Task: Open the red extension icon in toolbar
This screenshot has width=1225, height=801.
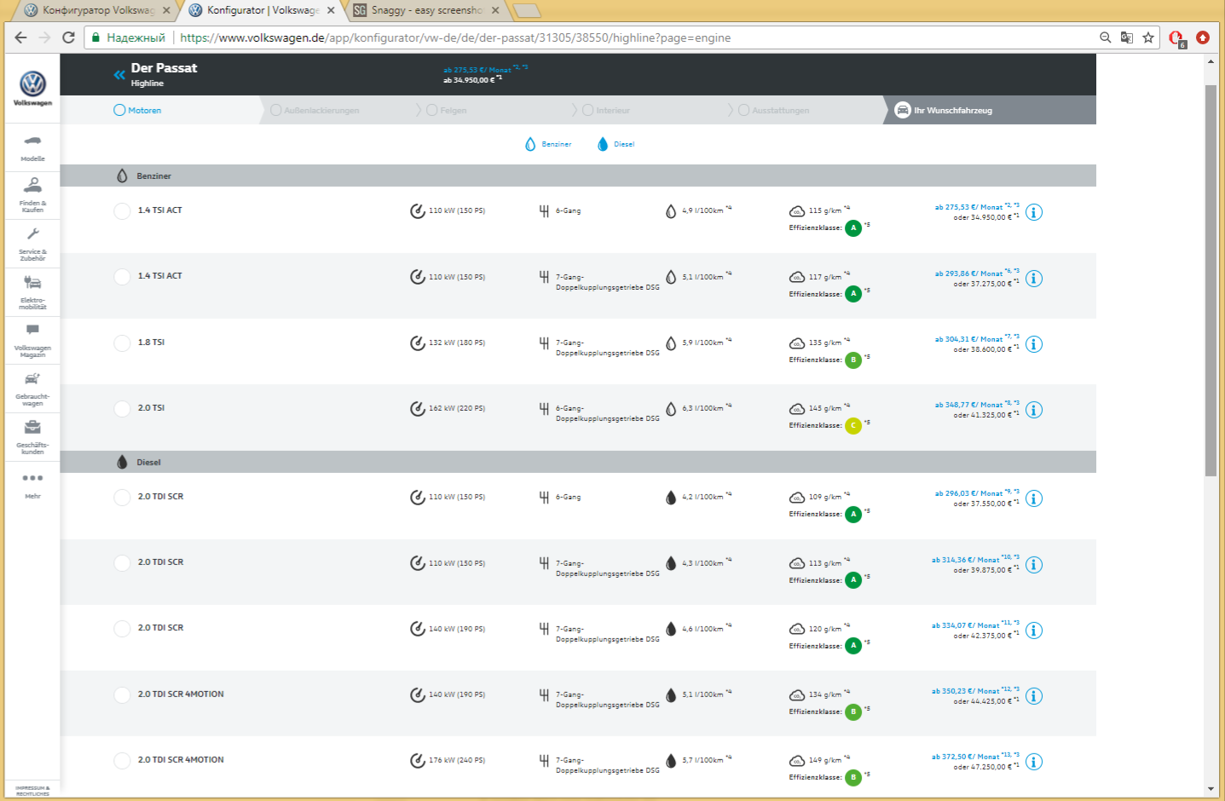Action: [1203, 37]
